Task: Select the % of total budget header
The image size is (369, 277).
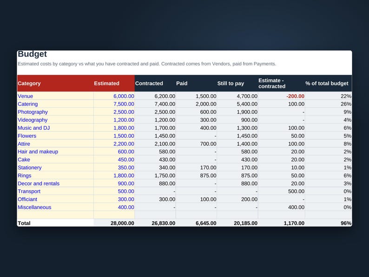Action: pos(328,83)
